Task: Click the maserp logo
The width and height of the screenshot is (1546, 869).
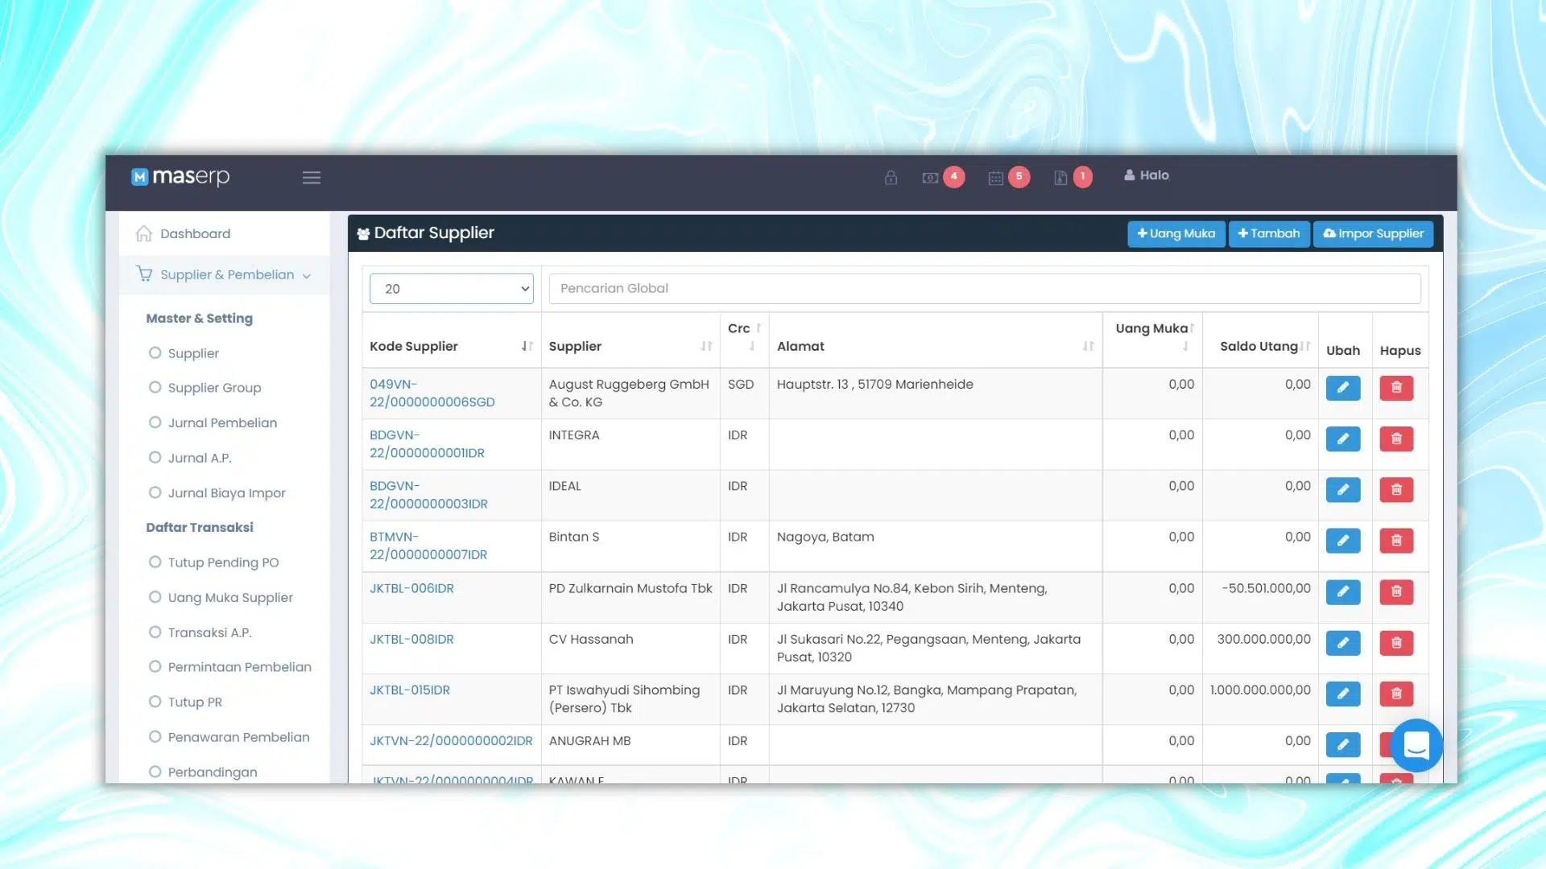Action: pyautogui.click(x=180, y=176)
